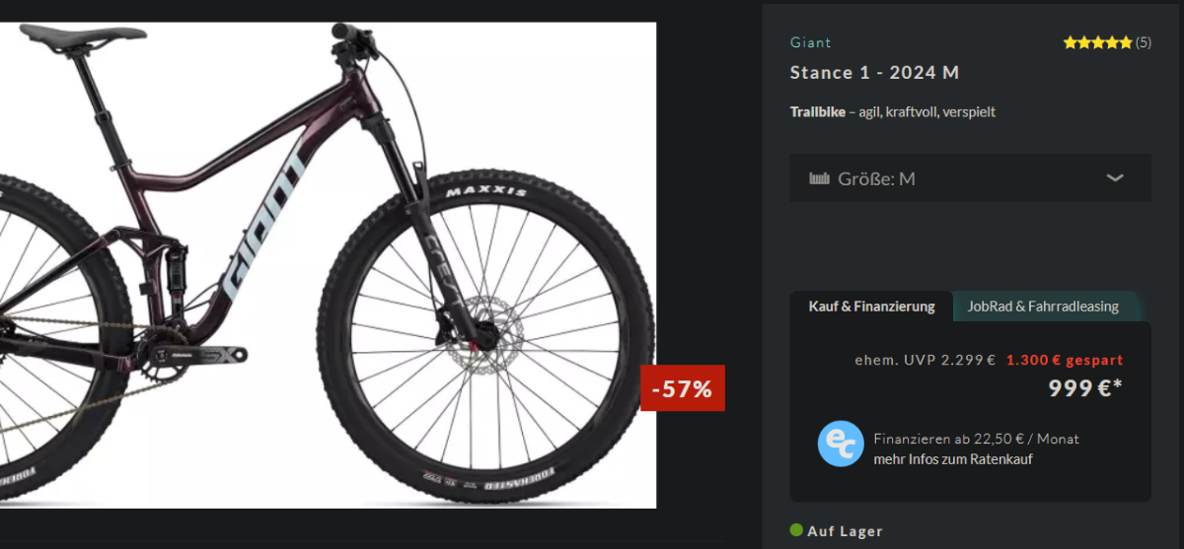Click the review count (5)
The height and width of the screenshot is (549, 1184).
(1143, 42)
